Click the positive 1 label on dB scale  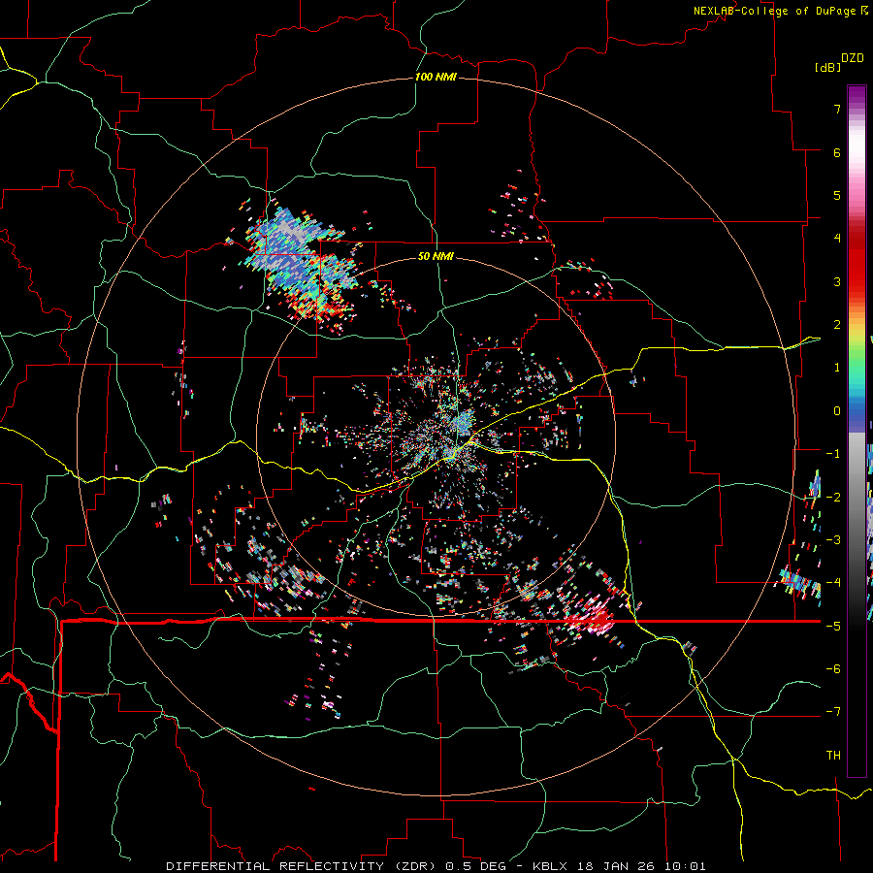(x=837, y=368)
